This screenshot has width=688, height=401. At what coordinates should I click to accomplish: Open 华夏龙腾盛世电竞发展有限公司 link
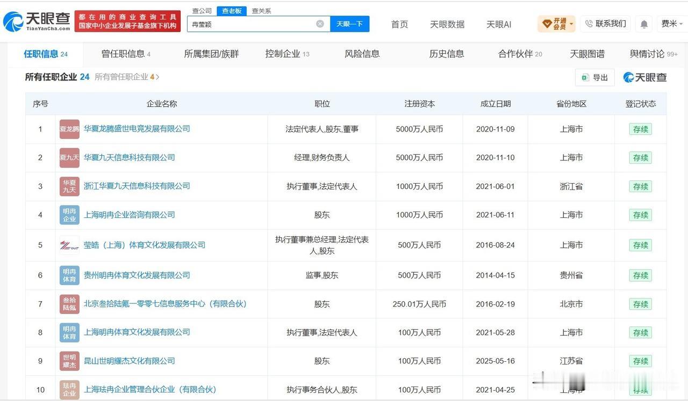click(137, 129)
